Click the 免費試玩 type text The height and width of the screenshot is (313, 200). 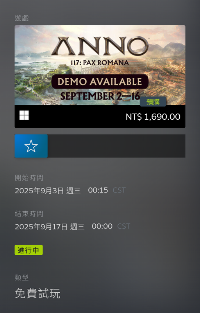coord(37,293)
